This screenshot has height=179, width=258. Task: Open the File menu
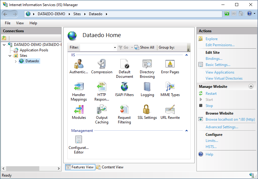click(x=8, y=23)
